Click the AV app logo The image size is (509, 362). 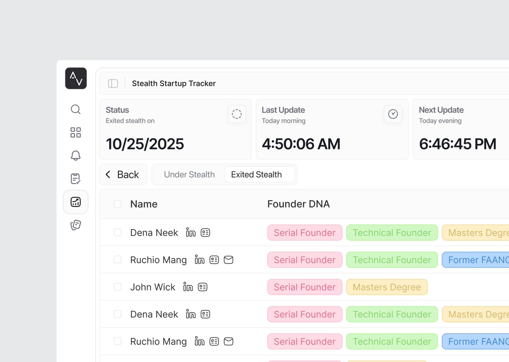point(76,78)
